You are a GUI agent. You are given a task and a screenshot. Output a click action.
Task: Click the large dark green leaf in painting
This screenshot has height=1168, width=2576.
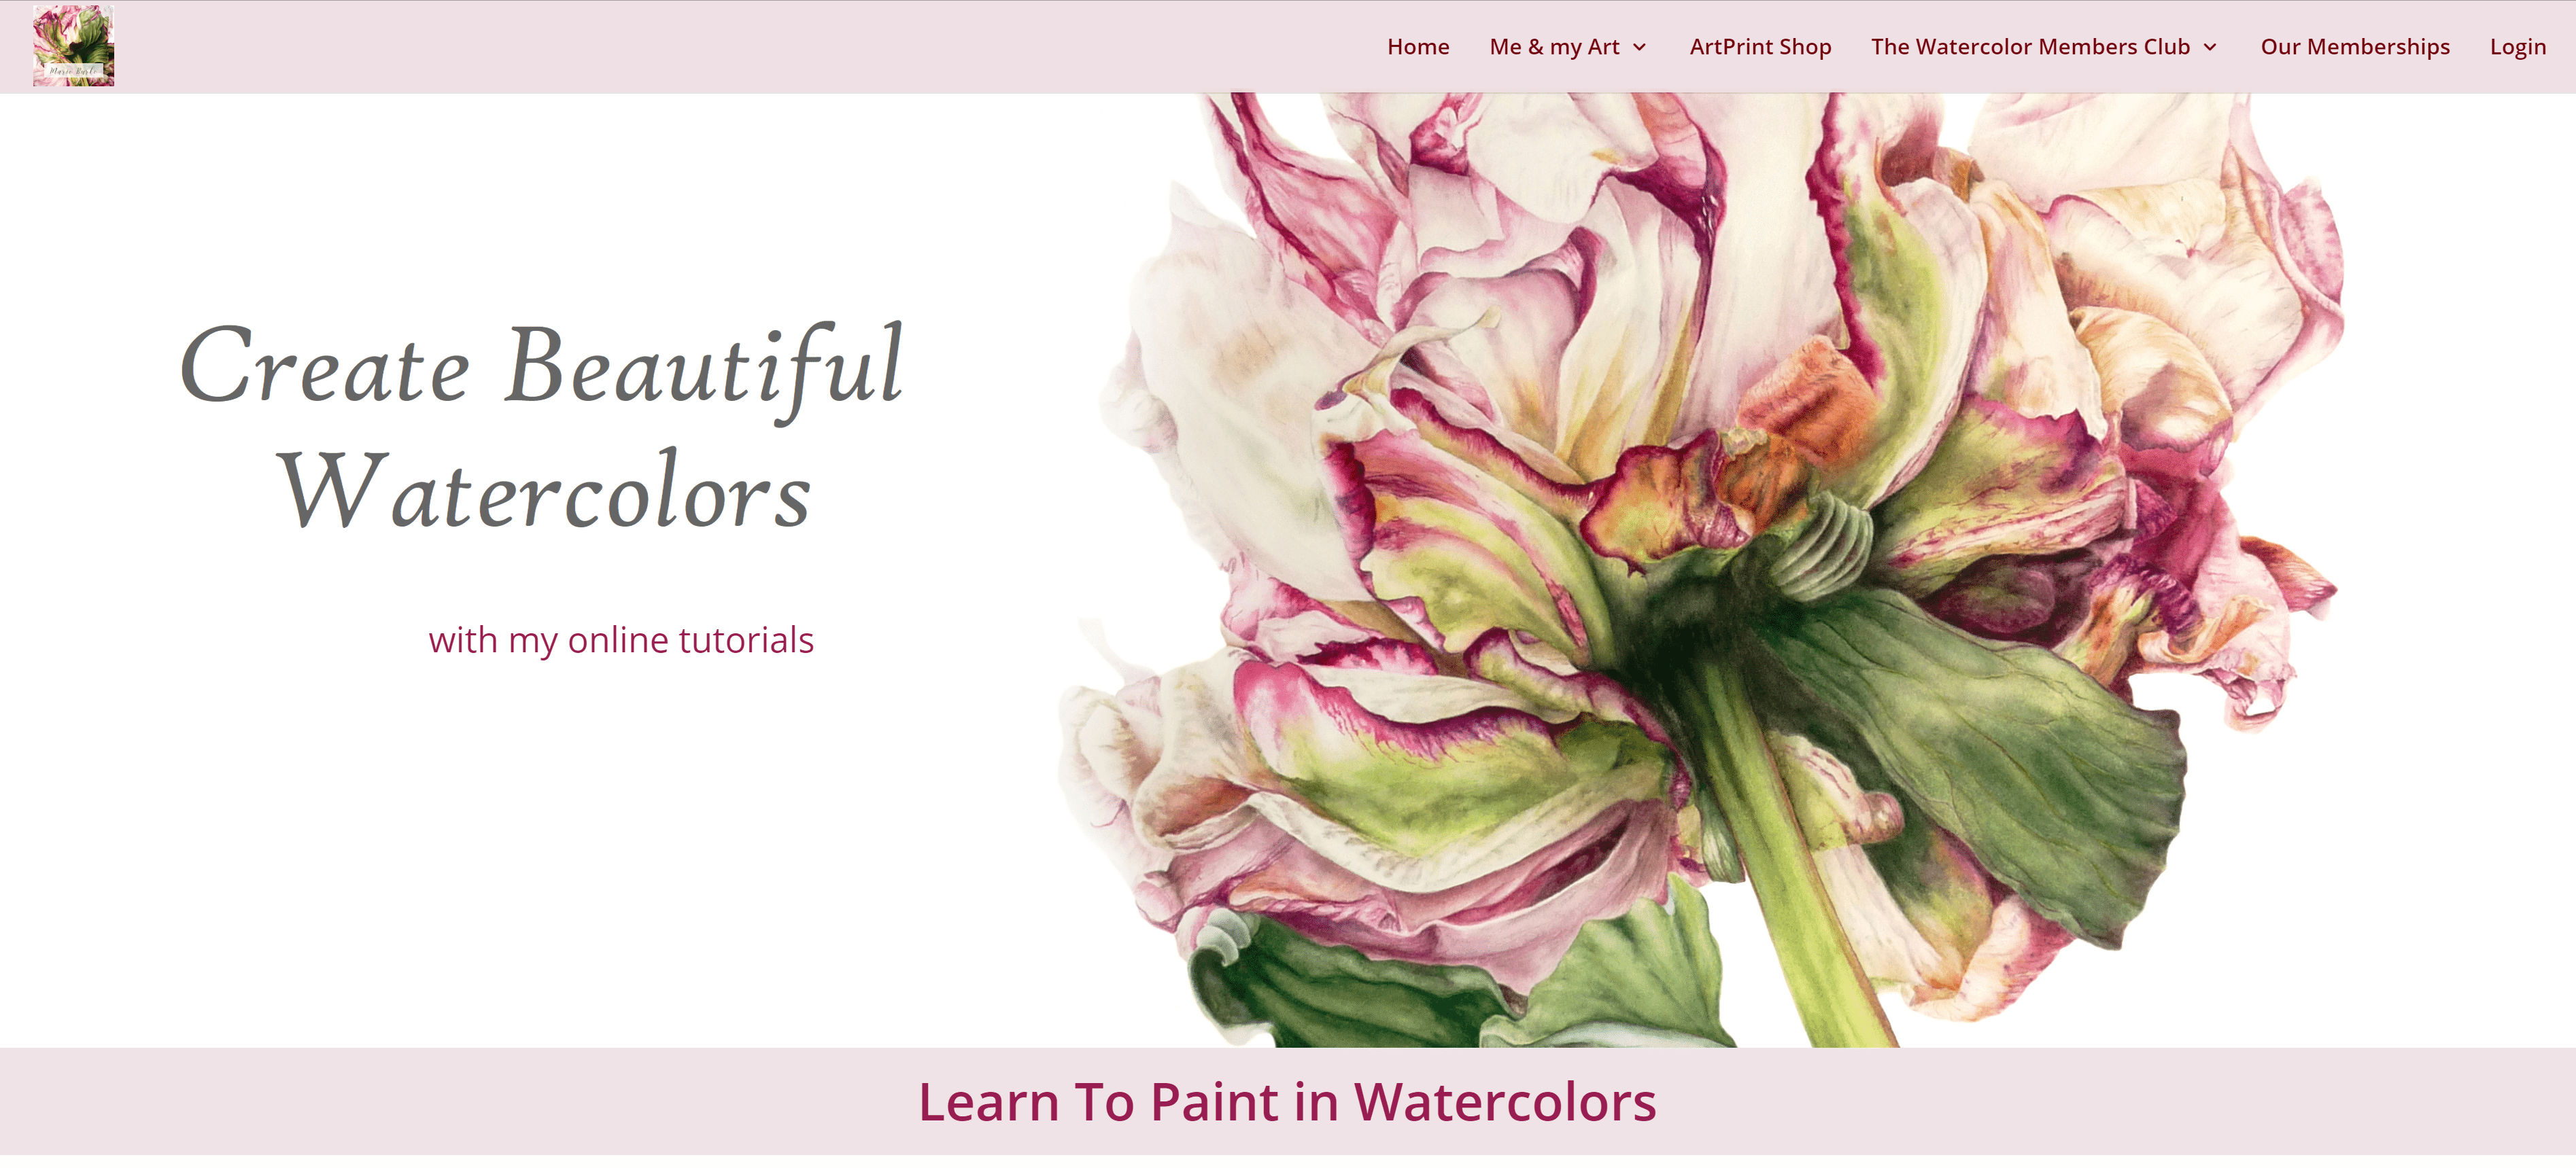[x=1990, y=760]
